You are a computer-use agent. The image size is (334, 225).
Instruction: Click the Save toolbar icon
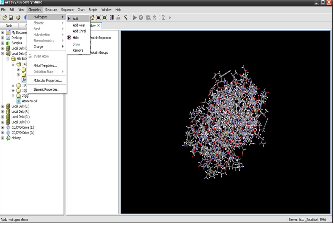pyautogui.click(x=10, y=17)
